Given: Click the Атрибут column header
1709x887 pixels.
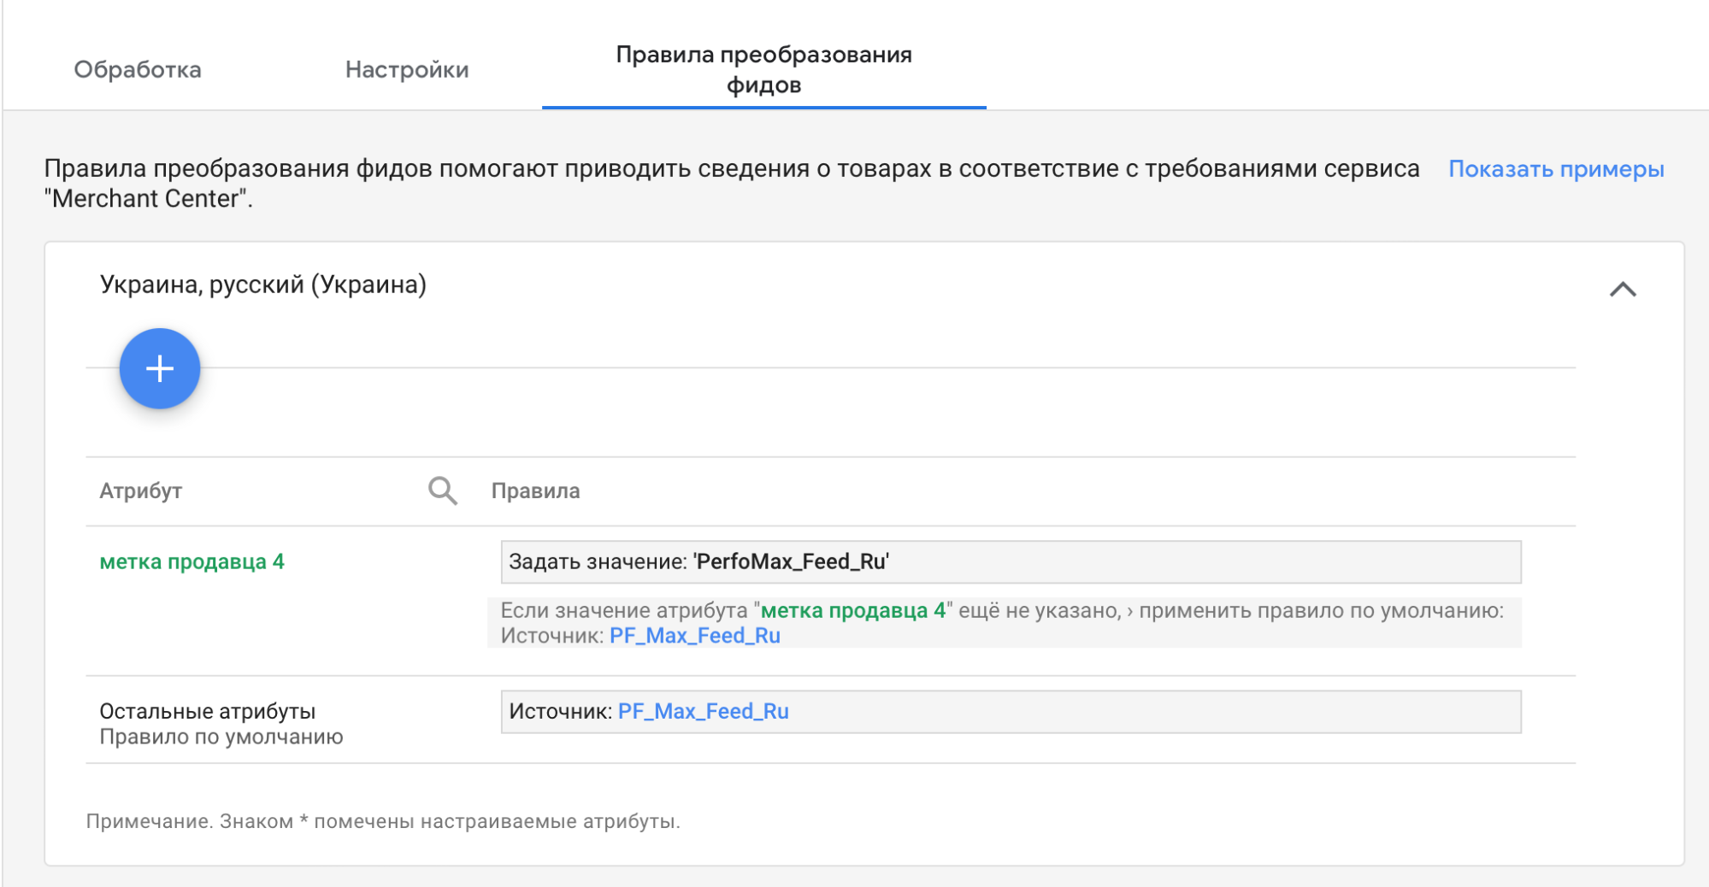Looking at the screenshot, I should click(141, 490).
